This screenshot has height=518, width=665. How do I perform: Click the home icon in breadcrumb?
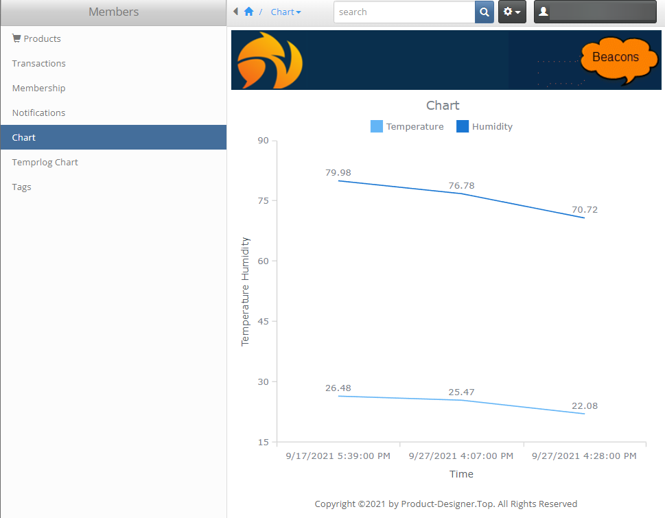click(248, 12)
